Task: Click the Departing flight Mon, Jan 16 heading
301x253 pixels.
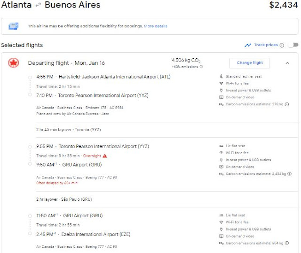Action: pos(66,63)
